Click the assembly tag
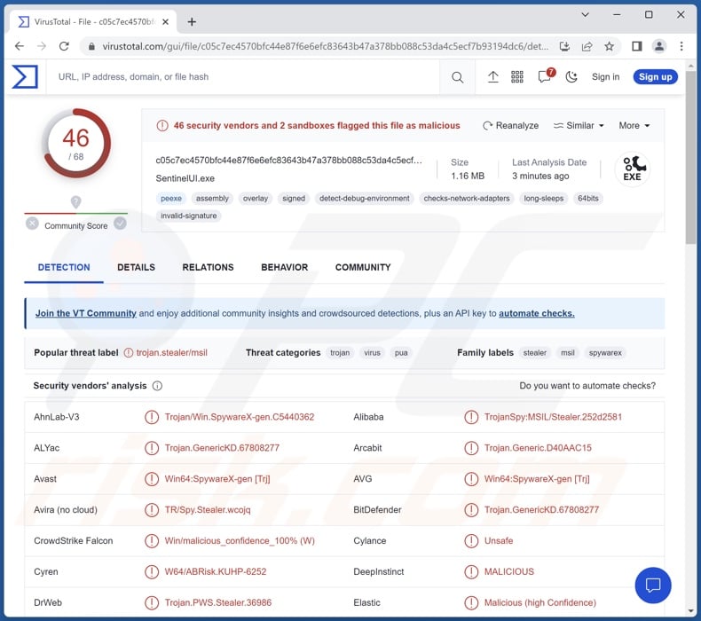 point(212,199)
